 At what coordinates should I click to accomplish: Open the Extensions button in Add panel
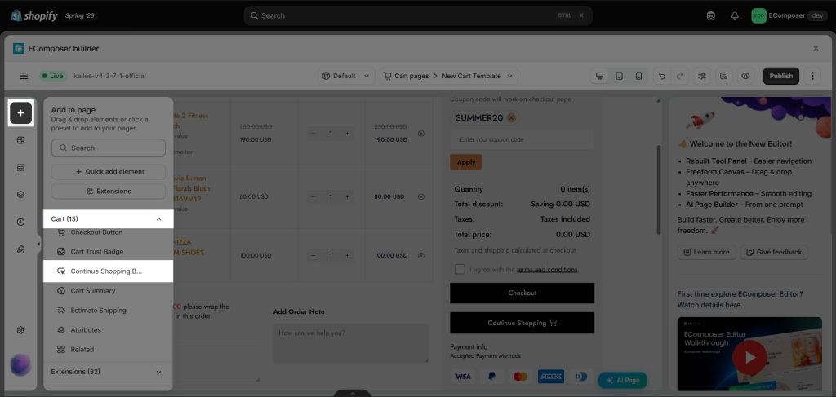click(x=109, y=191)
